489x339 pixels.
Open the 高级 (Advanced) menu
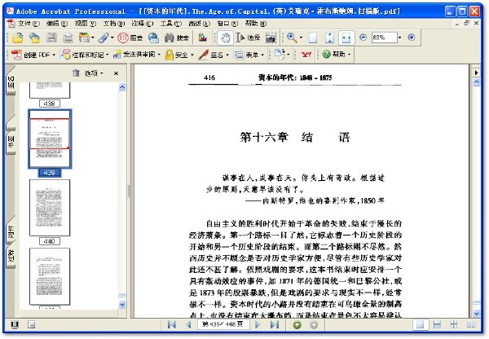pos(199,24)
